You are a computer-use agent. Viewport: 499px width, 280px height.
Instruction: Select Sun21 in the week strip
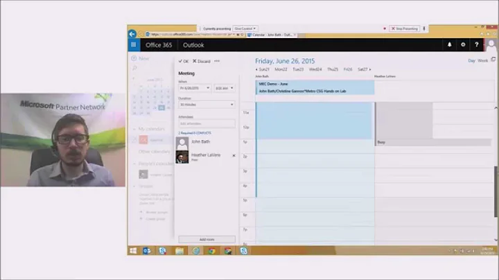pyautogui.click(x=264, y=69)
